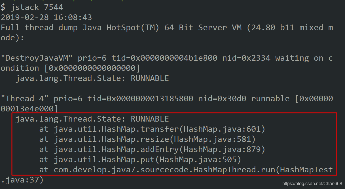
Task: Click the "DestroyJavaVM" thread header line
Action: pyautogui.click(x=167, y=58)
